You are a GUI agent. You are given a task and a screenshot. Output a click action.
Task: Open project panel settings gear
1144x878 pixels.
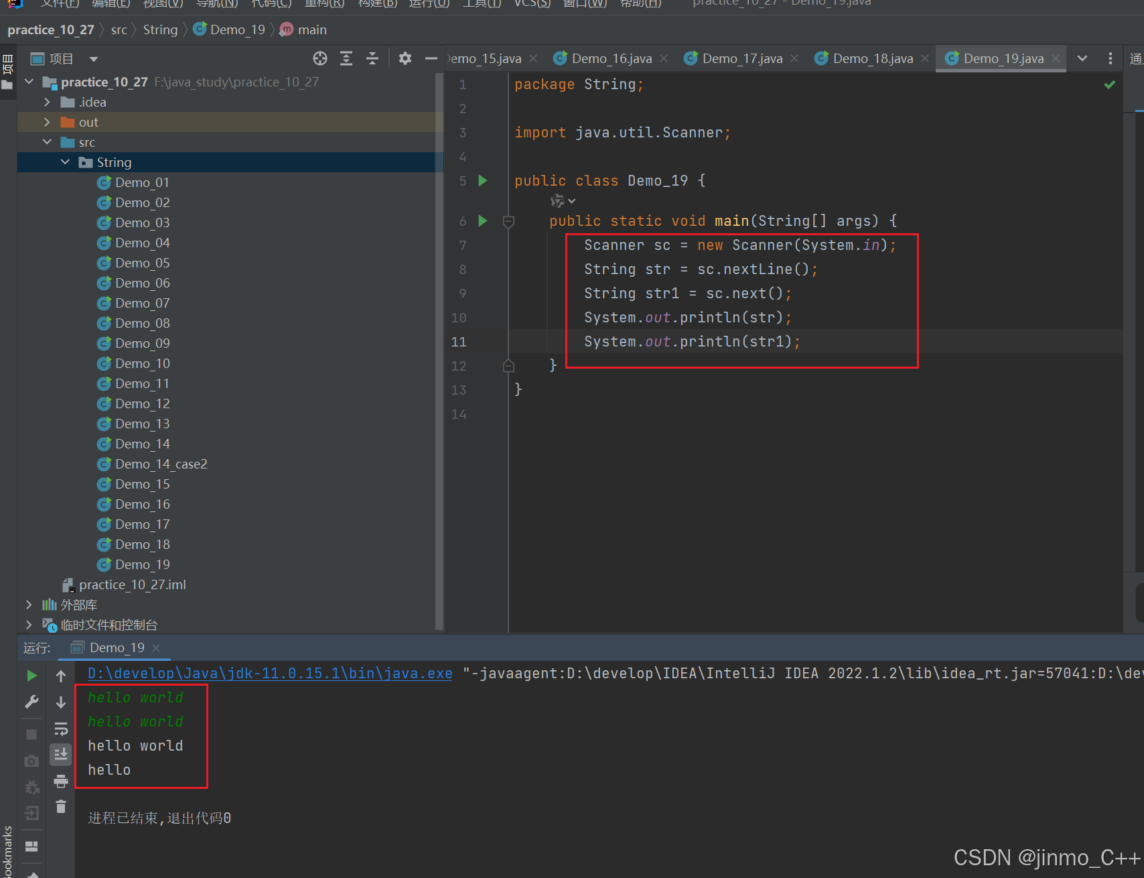pos(405,58)
